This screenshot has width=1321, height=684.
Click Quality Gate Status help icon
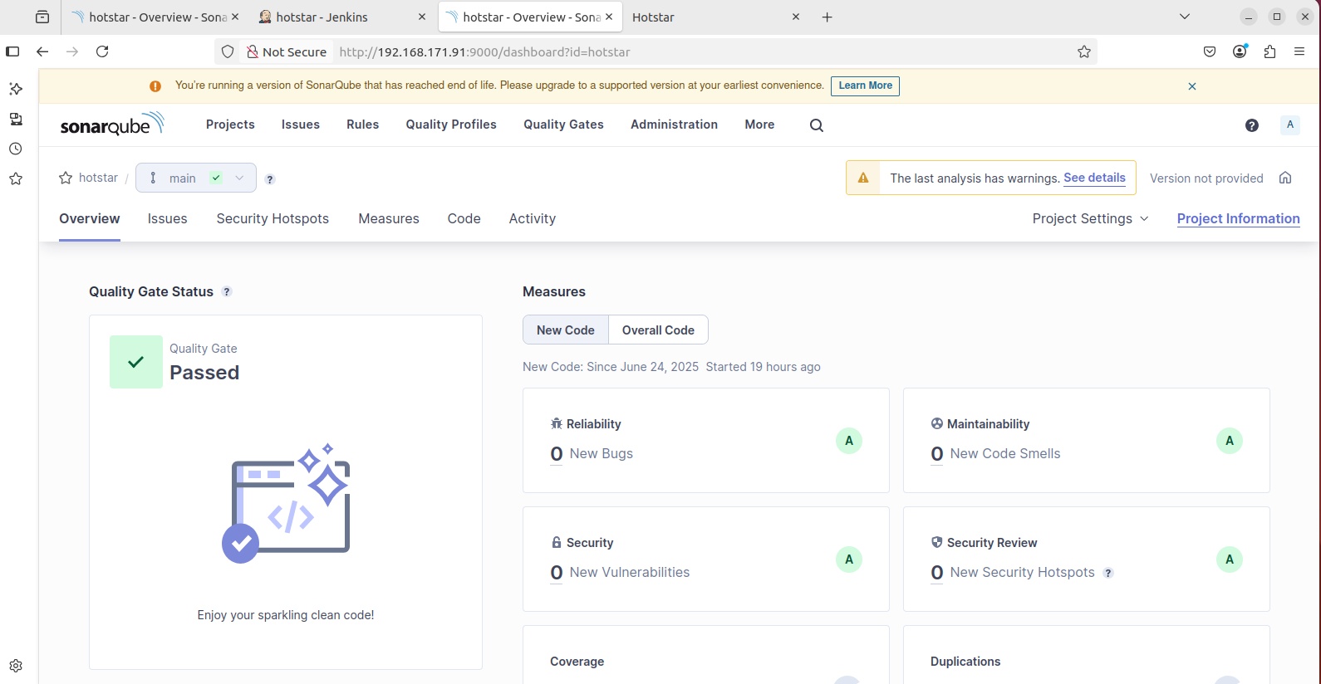click(227, 291)
